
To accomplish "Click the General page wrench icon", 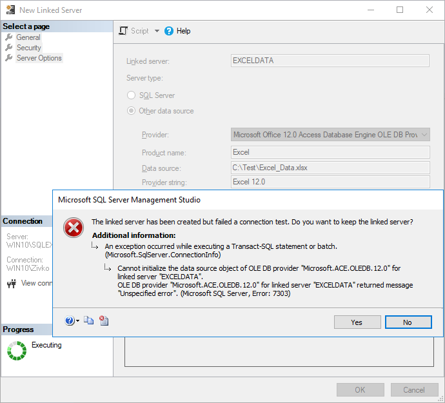I will pos(9,37).
